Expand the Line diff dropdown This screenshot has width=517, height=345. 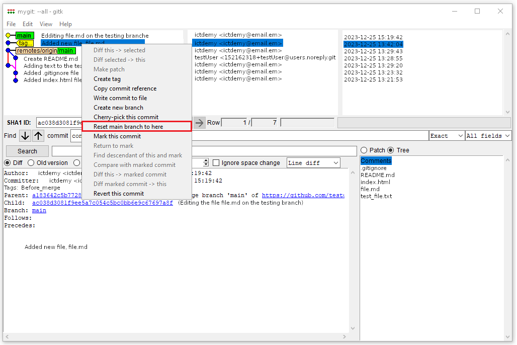(x=313, y=163)
